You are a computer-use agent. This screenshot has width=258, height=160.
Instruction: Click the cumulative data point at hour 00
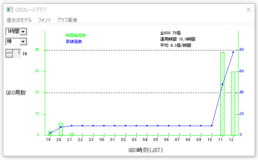pyautogui.click(x=104, y=126)
